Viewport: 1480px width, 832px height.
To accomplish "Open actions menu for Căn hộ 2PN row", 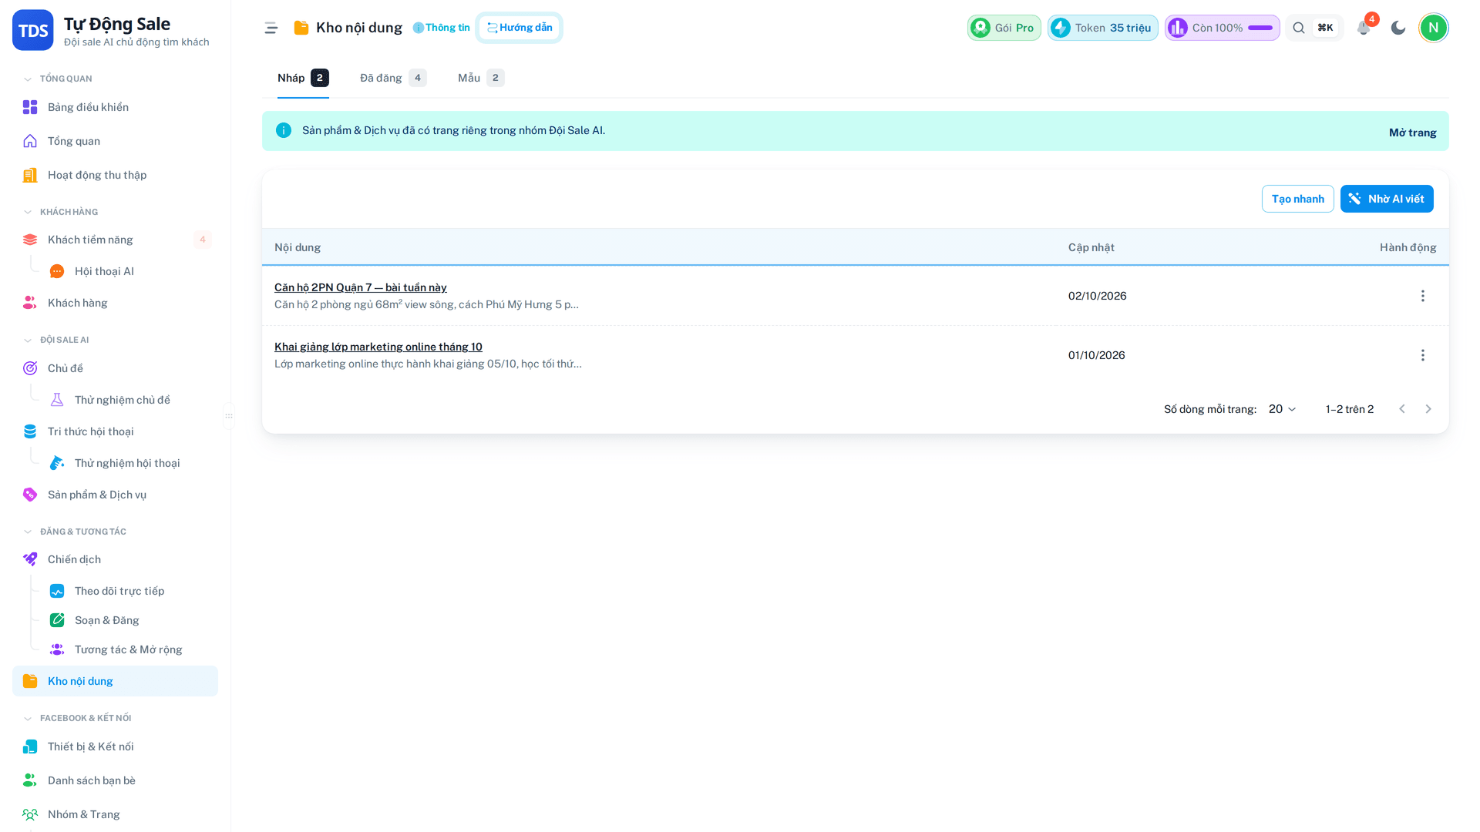I will 1422,296.
